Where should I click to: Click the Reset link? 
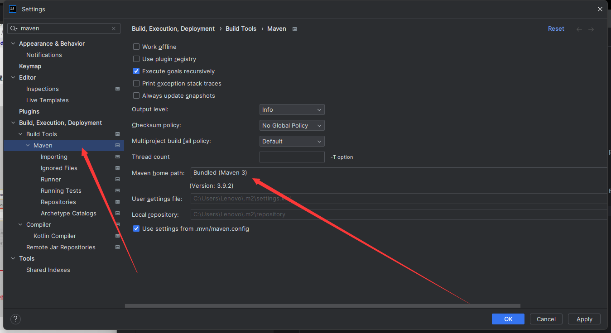[556, 29]
